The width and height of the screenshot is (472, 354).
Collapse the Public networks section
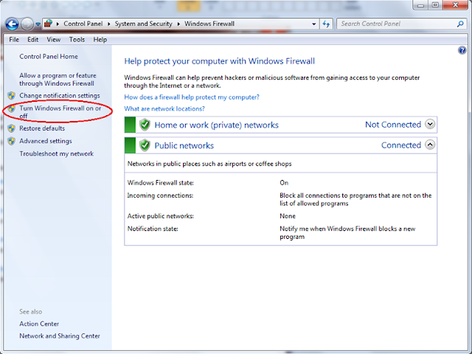pyautogui.click(x=430, y=145)
